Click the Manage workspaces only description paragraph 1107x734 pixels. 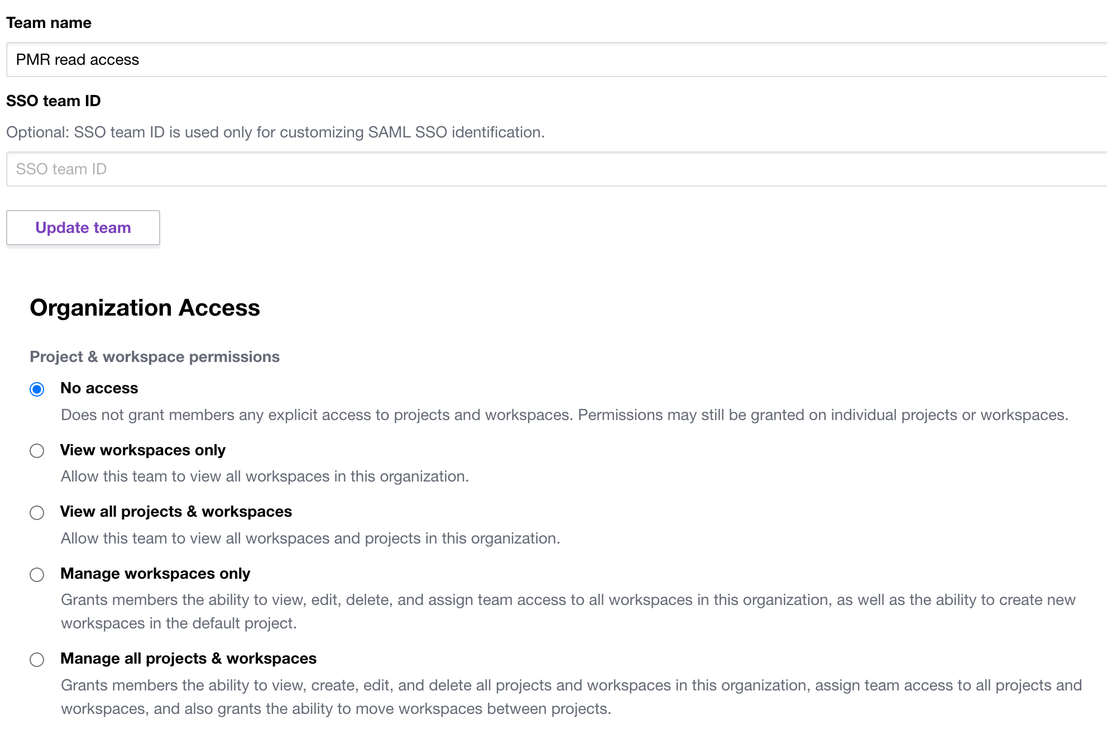567,612
